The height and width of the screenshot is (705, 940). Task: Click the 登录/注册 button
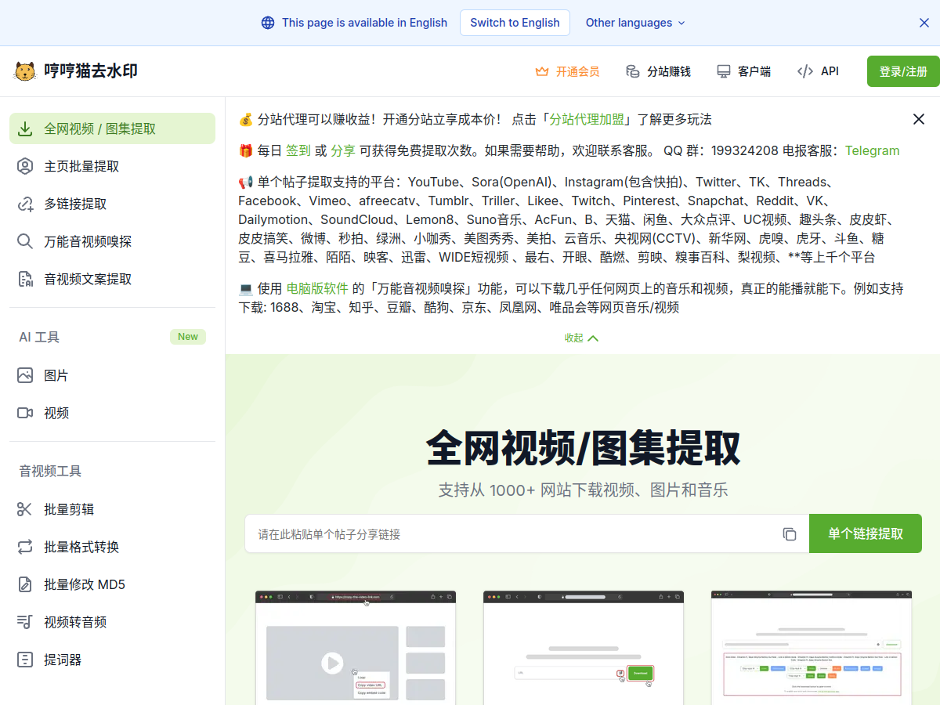point(903,71)
